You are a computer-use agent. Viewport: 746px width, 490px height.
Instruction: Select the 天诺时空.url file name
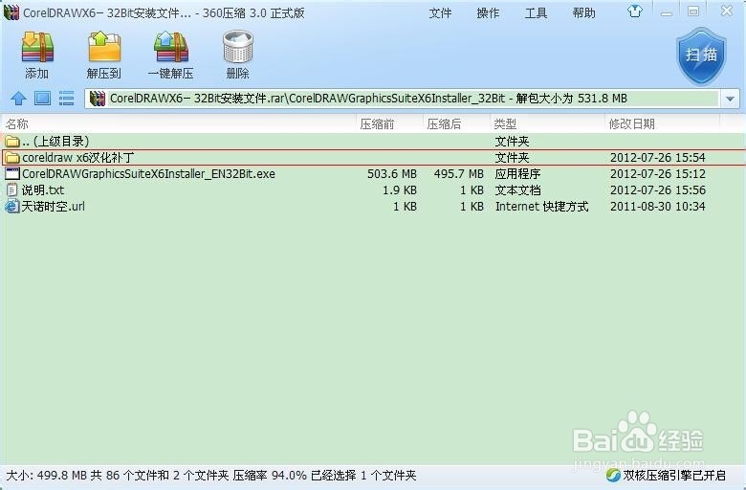[54, 206]
